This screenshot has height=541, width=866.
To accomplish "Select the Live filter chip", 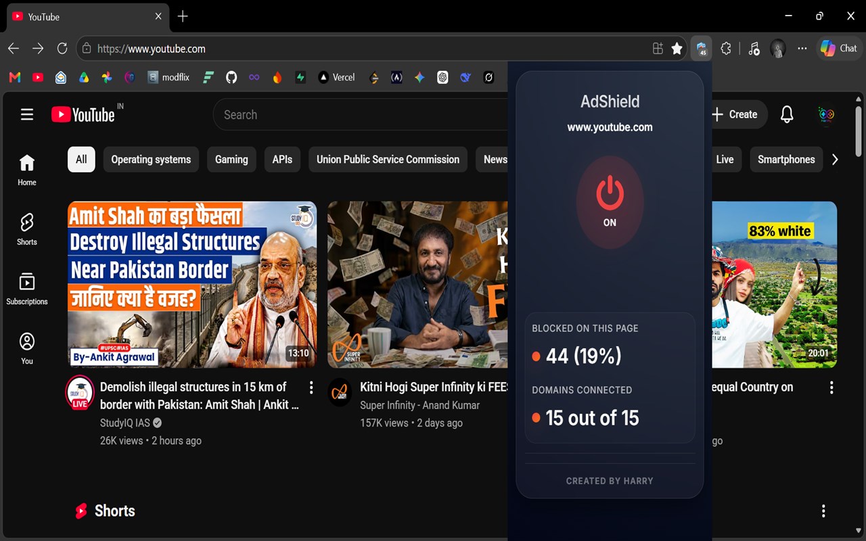I will (725, 160).
